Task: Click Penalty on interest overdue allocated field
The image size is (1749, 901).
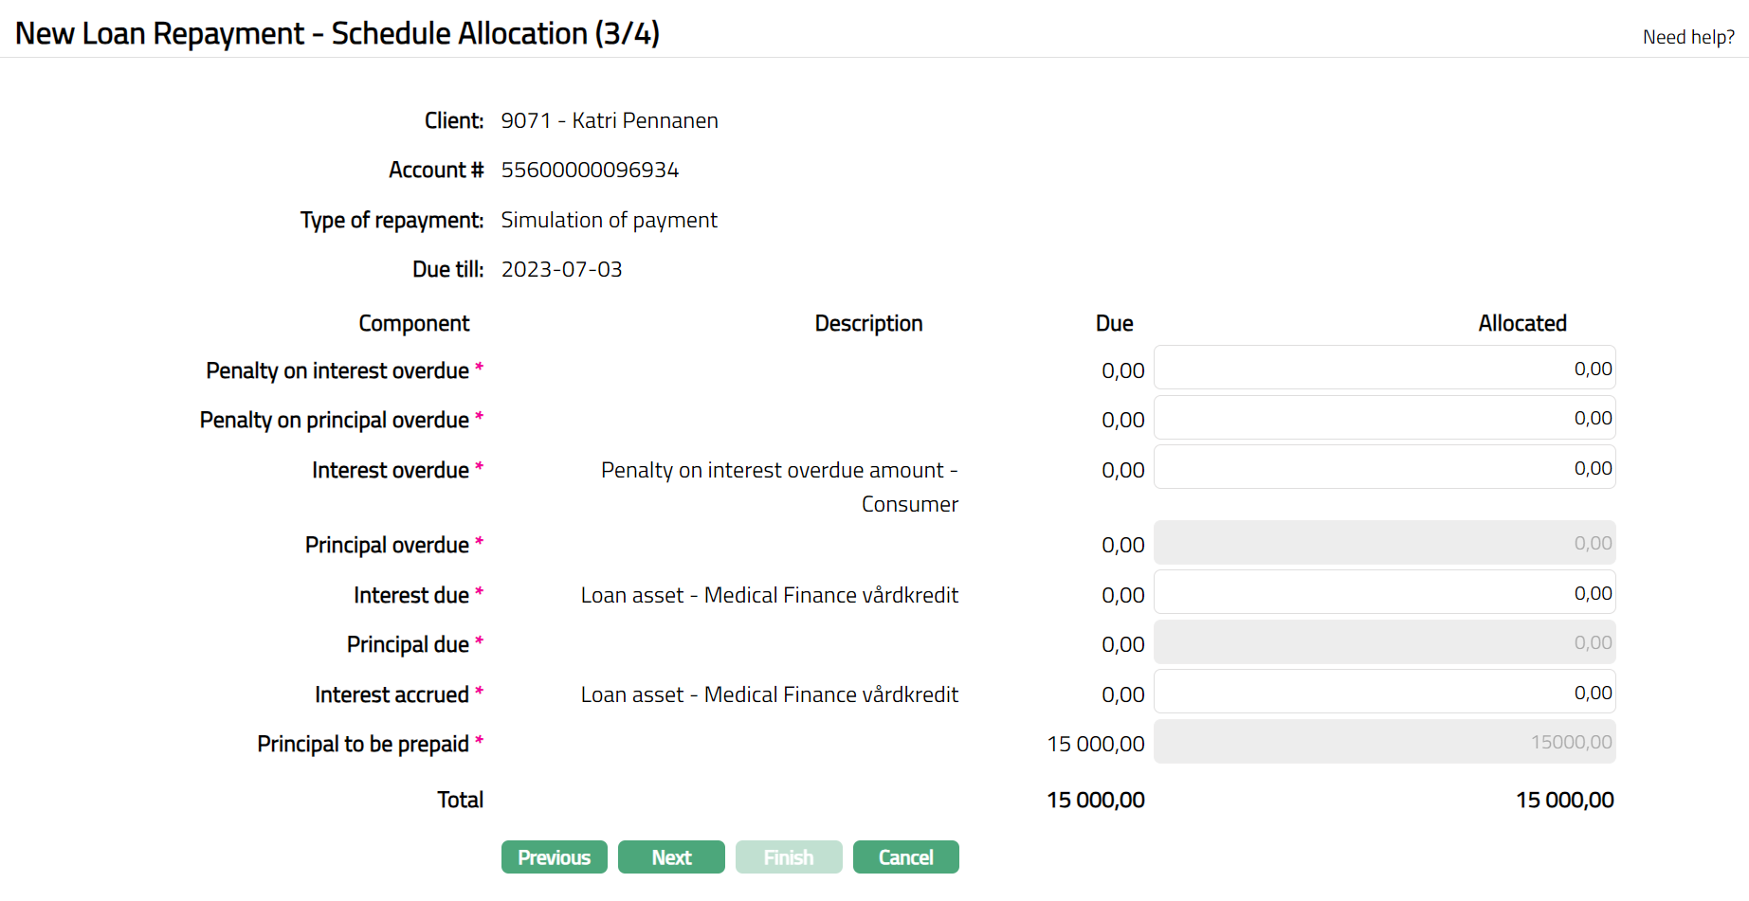Action: [1384, 369]
